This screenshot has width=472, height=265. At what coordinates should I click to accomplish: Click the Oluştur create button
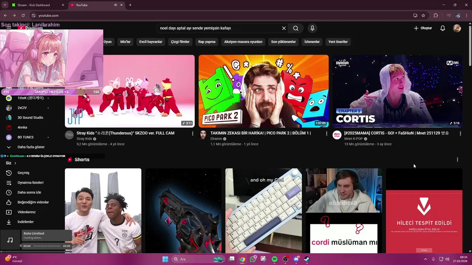(x=423, y=28)
